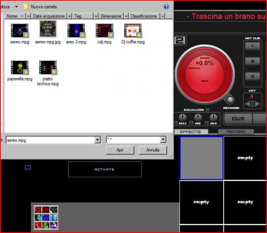Select the aereo.mpg.jpg image file
267x233 pixels.
point(48,30)
